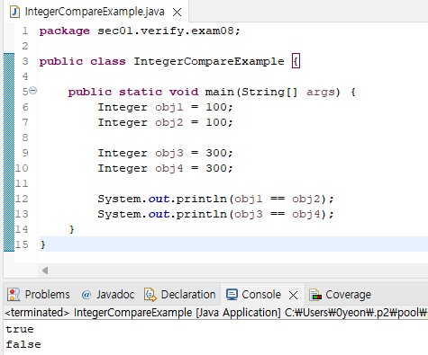Click the horizontal scrollbar left arrow
This screenshot has width=428, height=355.
click(x=45, y=271)
